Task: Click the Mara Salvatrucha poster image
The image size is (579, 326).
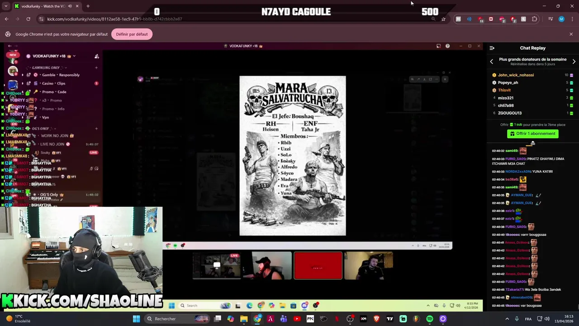Action: tap(293, 156)
